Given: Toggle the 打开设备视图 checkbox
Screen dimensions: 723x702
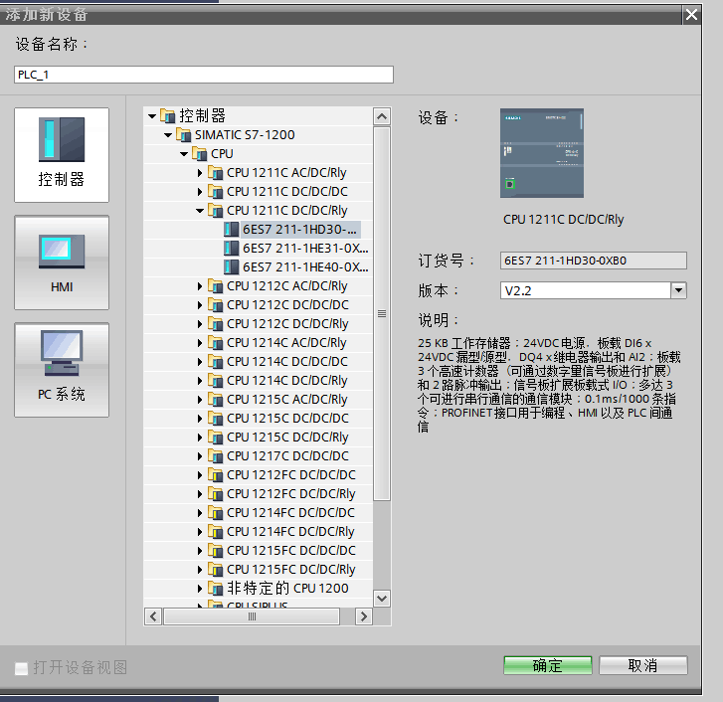Looking at the screenshot, I should (21, 667).
